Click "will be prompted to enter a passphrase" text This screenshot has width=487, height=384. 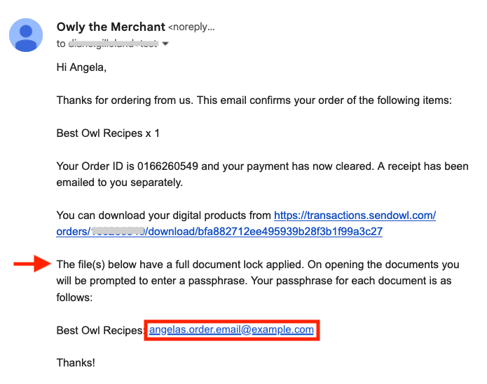[x=152, y=281]
